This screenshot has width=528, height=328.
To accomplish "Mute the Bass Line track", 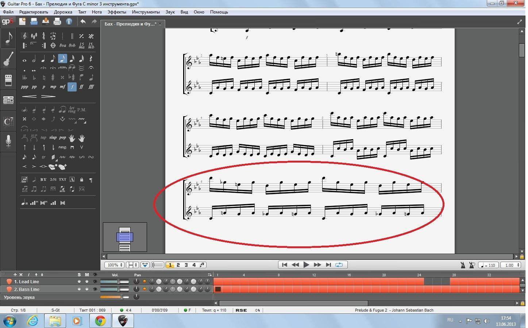I will 87,289.
